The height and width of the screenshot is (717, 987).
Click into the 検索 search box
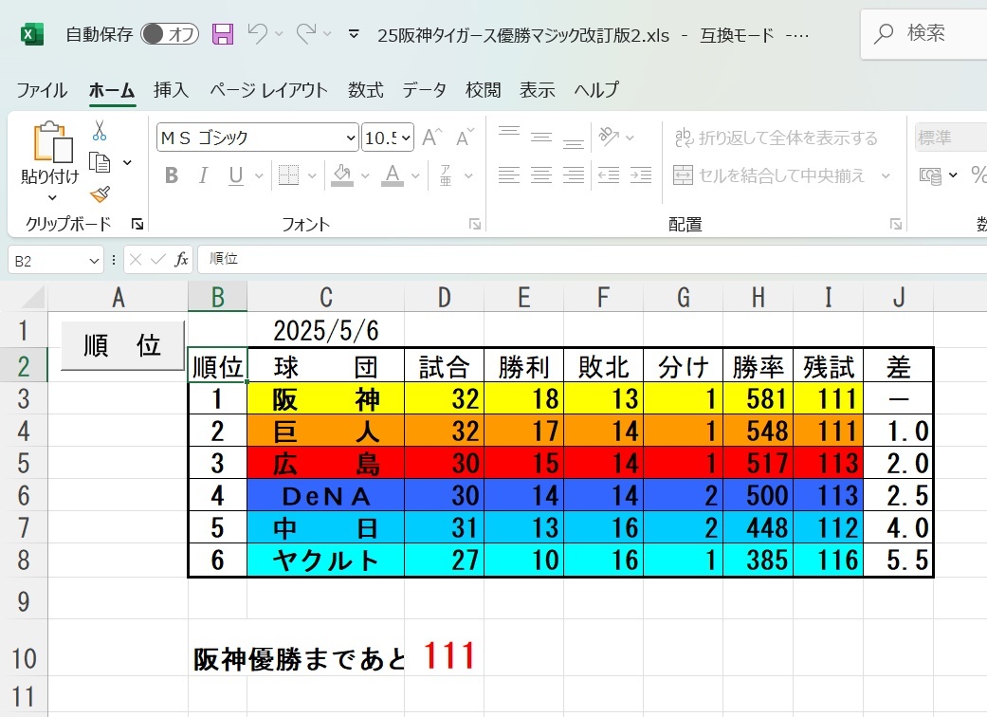(924, 34)
